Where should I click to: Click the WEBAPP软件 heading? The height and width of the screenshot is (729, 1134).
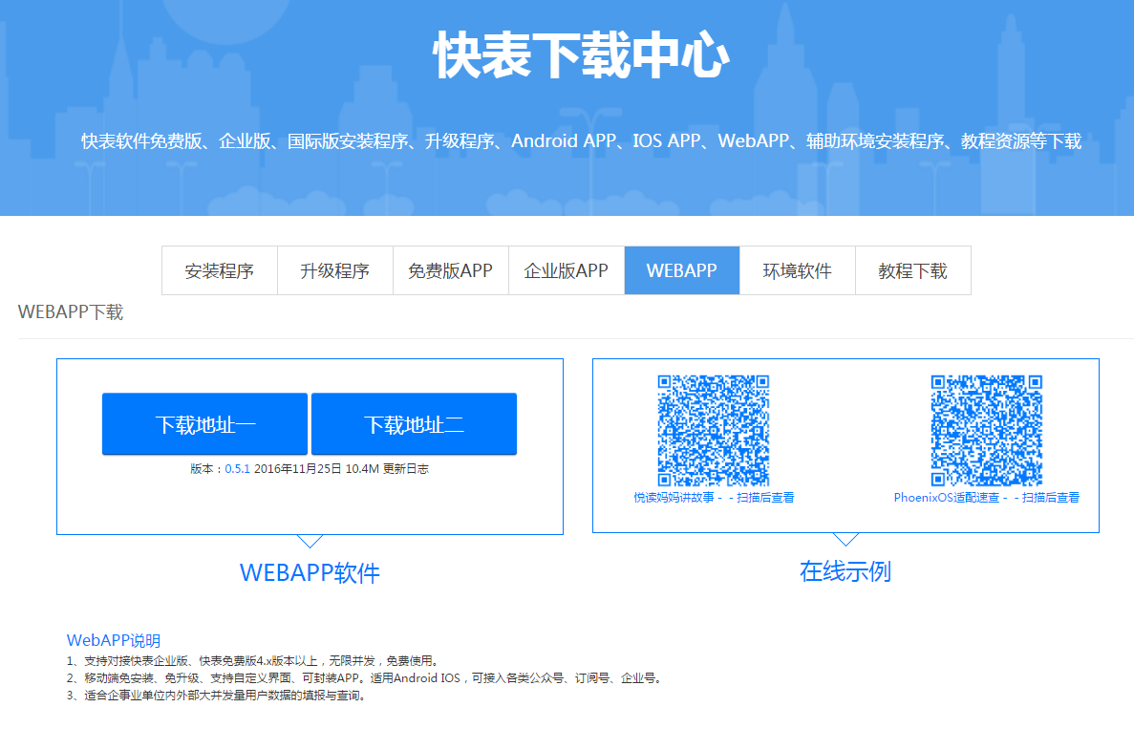[x=310, y=573]
